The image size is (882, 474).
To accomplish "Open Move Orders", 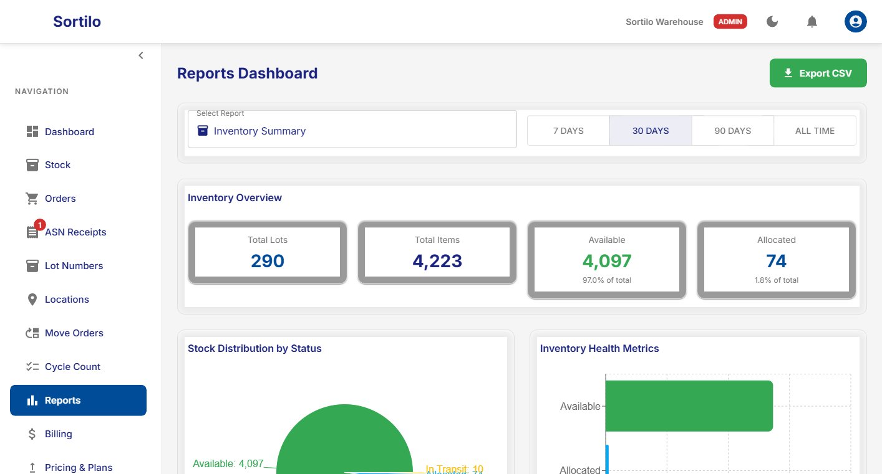I will click(x=78, y=333).
